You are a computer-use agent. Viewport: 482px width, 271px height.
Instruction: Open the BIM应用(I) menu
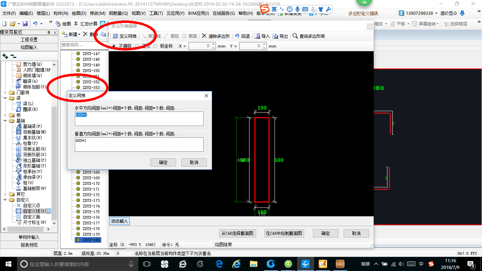199,13
